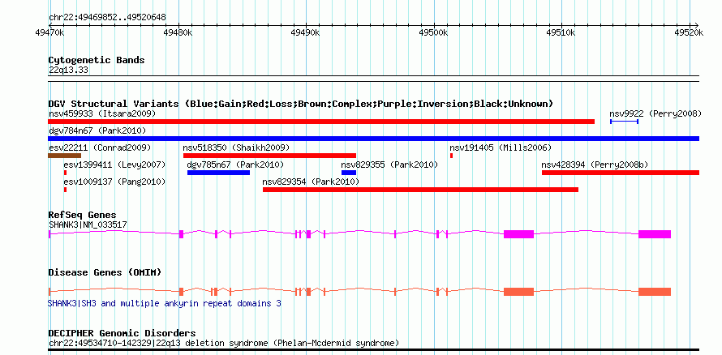Viewport: 722px width, 355px height.
Task: Click the 49470k ruler label
Action: (x=49, y=32)
